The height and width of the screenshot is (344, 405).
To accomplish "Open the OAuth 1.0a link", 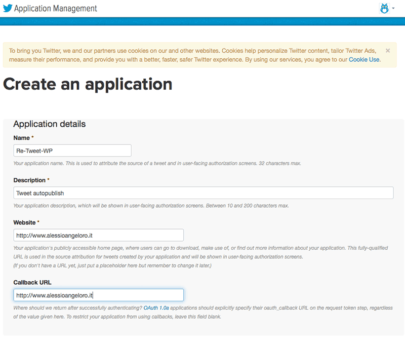I will 156,308.
